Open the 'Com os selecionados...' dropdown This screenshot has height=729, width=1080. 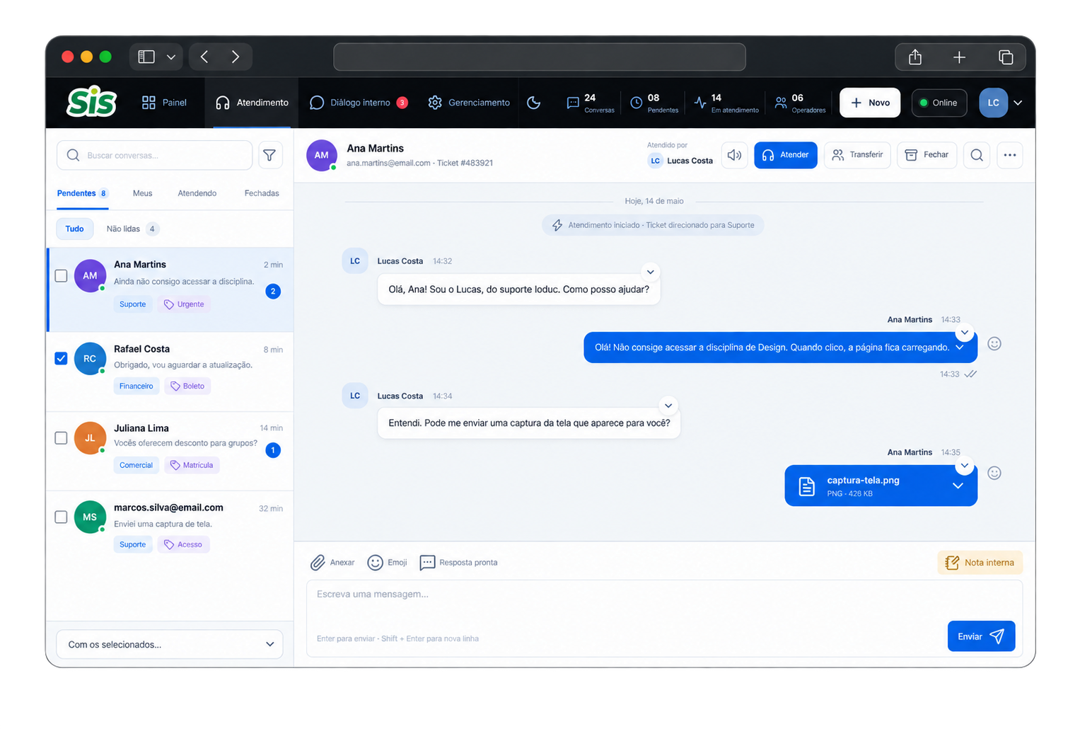pos(170,644)
